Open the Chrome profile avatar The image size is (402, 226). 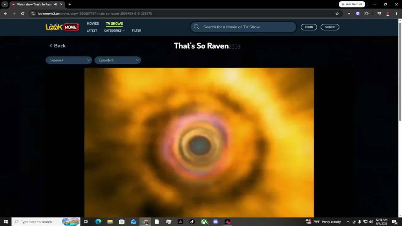pyautogui.click(x=388, y=13)
